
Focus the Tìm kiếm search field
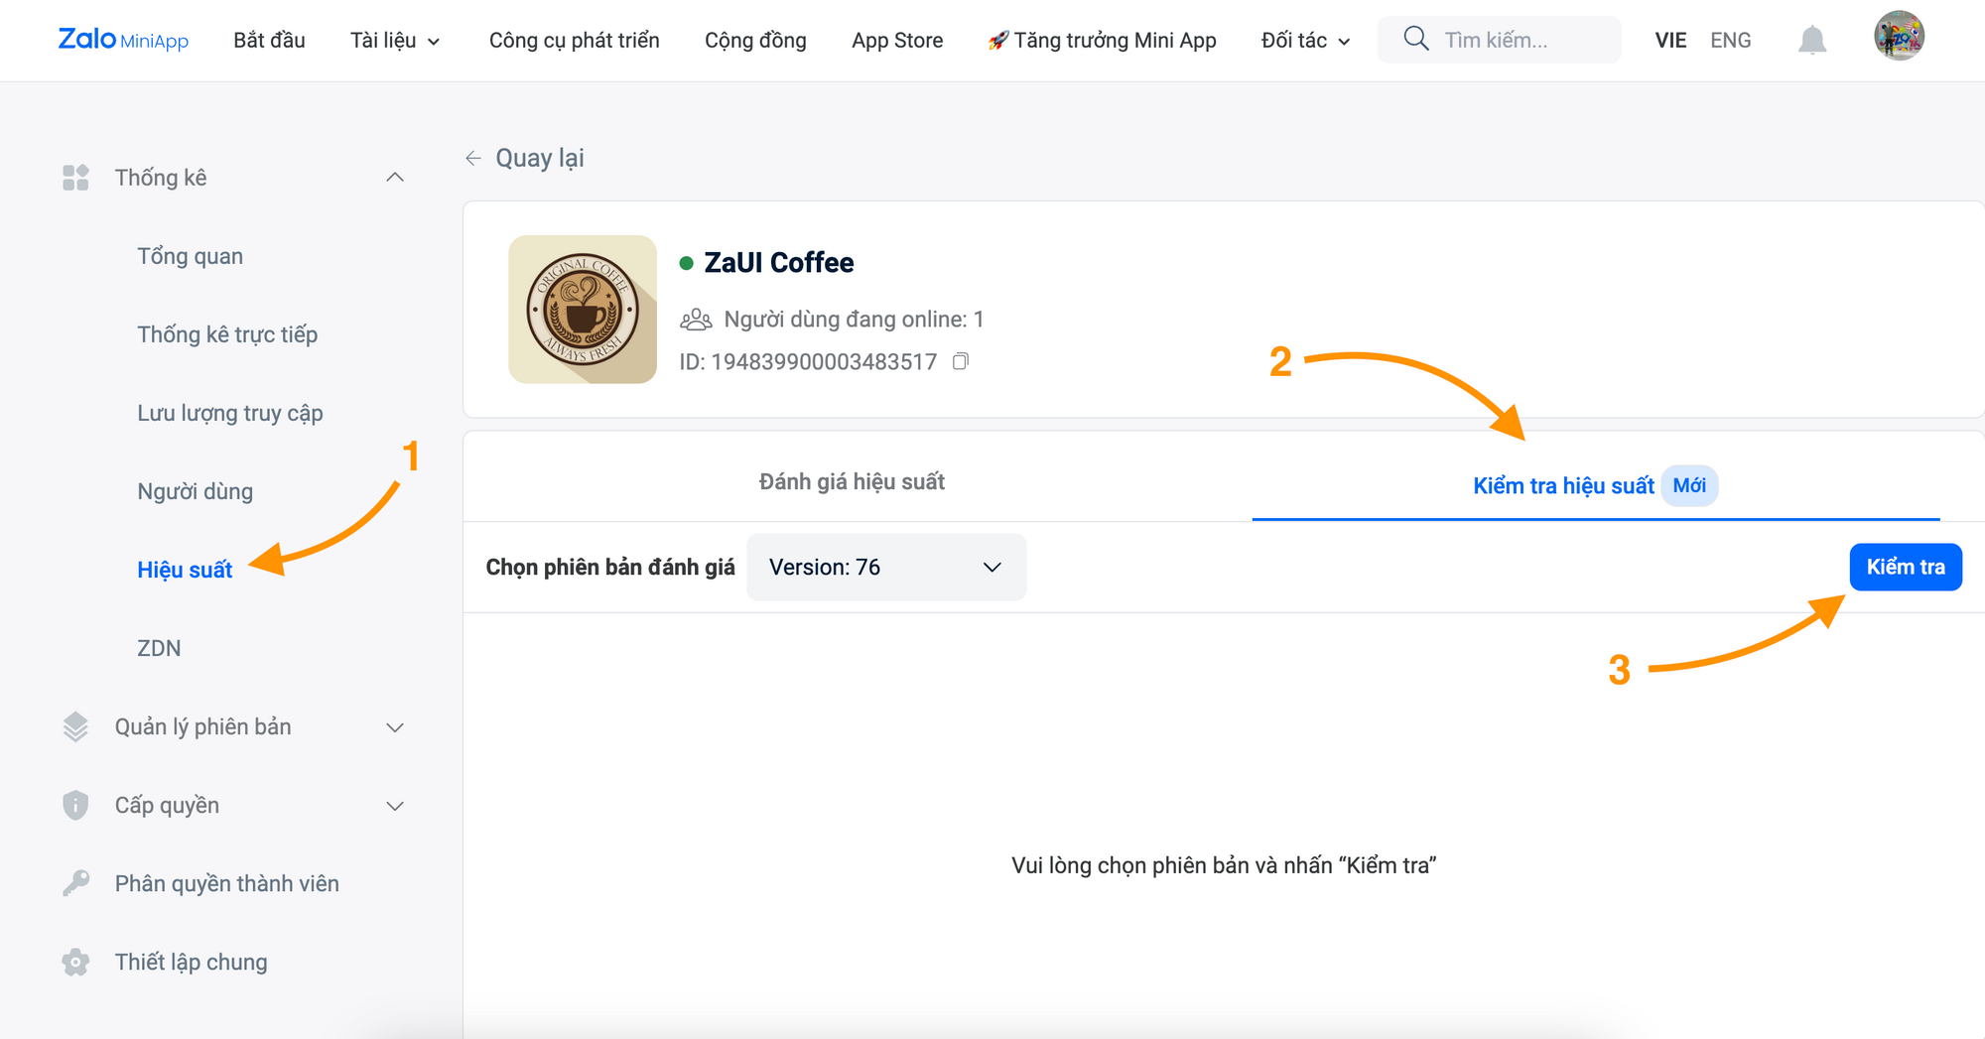coord(1499,40)
